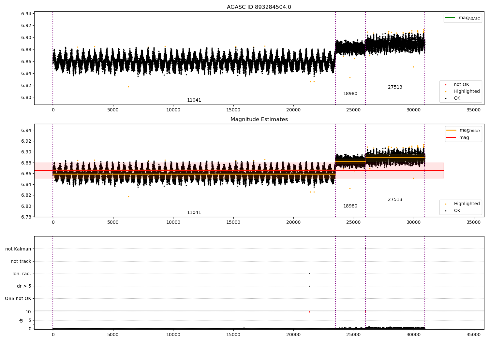Click the "35000" x-tick in the AGASC ID plot
Image resolution: width=489 pixels, height=342 pixels.
click(x=474, y=110)
